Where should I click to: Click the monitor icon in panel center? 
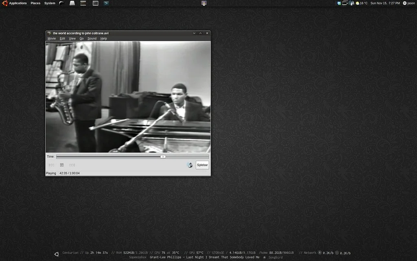204,3
